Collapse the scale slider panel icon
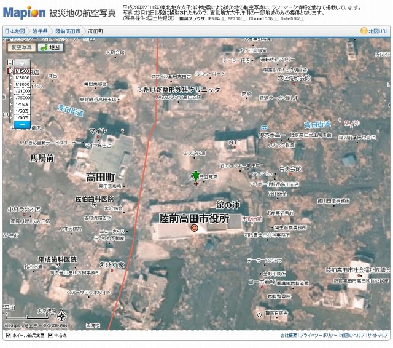 click(10, 62)
